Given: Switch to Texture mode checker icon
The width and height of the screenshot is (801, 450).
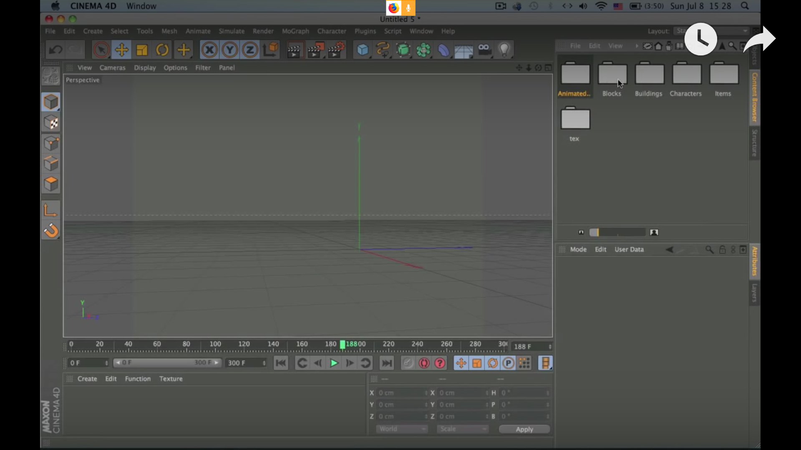Looking at the screenshot, I should [51, 123].
